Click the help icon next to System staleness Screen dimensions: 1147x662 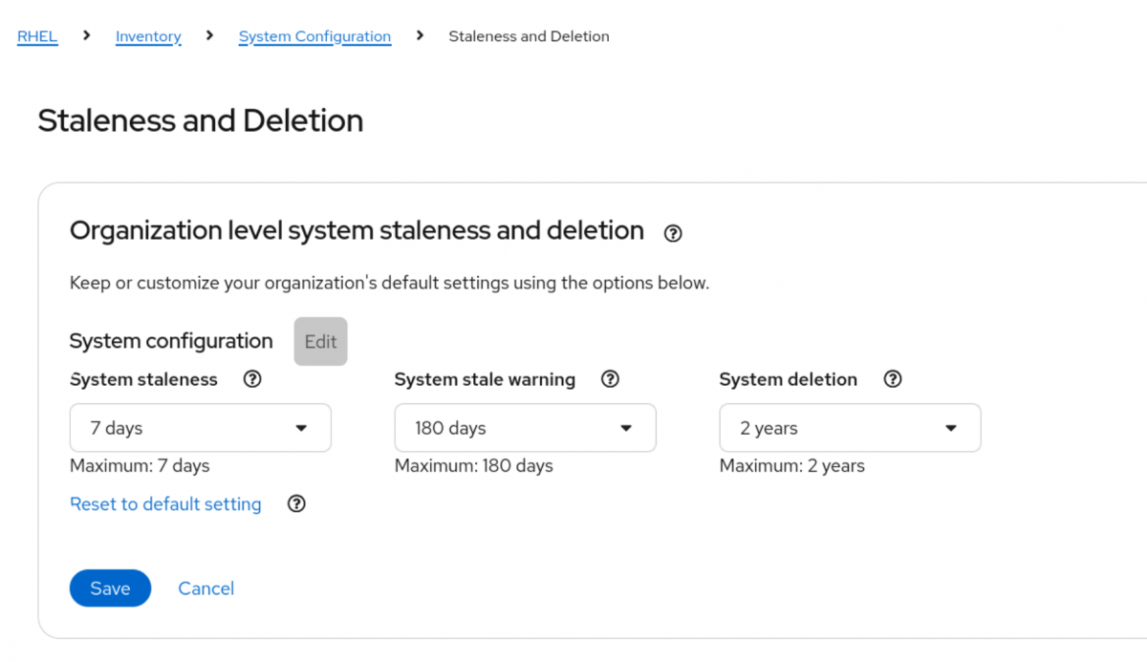point(251,379)
